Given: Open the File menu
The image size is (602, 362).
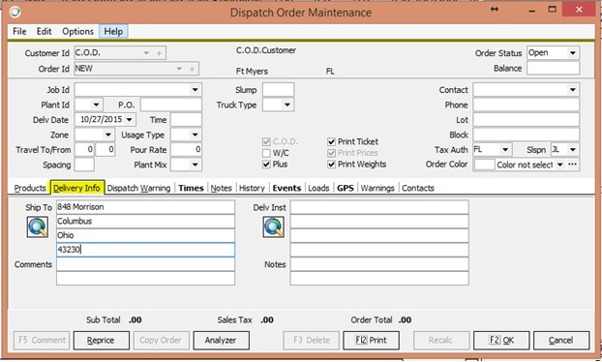Looking at the screenshot, I should [19, 32].
